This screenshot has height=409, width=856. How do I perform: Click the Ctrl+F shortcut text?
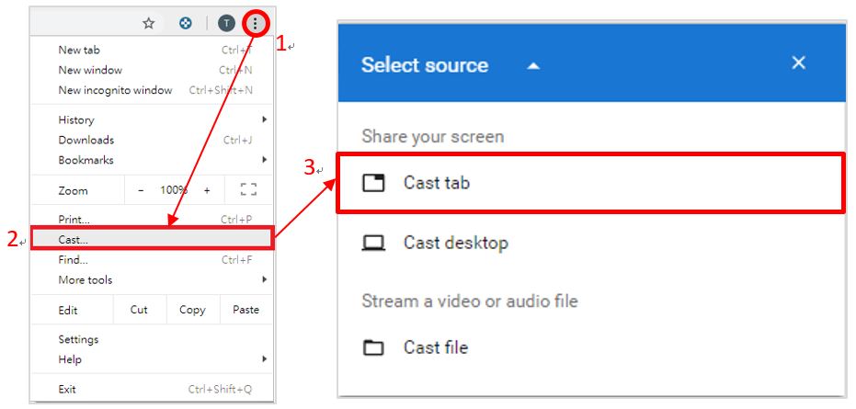237,260
